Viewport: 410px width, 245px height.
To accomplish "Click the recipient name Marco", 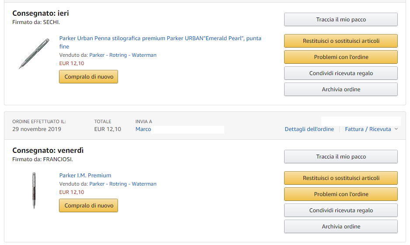I will click(x=143, y=129).
